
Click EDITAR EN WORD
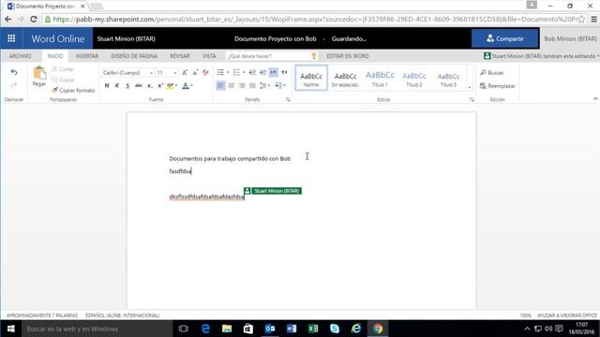[348, 56]
